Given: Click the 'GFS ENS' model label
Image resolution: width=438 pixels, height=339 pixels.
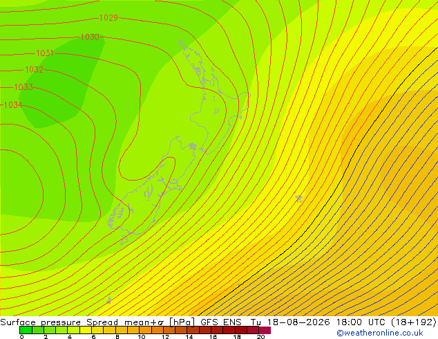Looking at the screenshot, I should coord(221,322).
